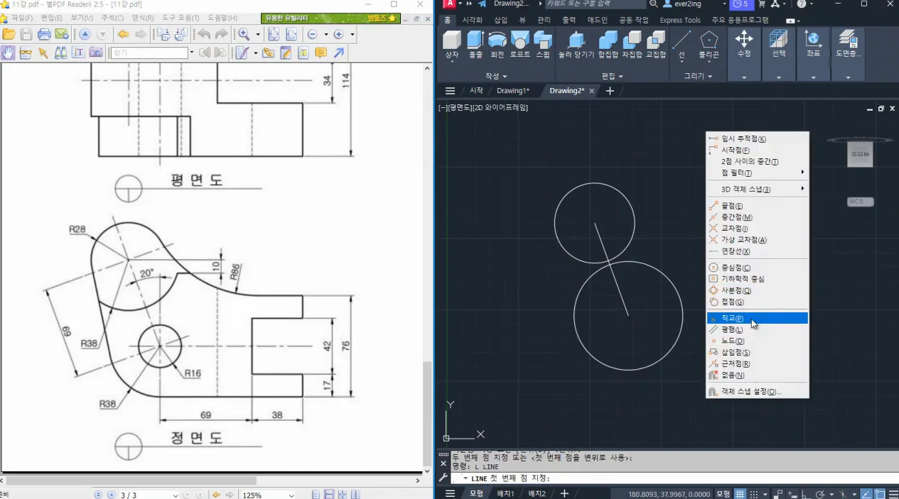
Task: Select the Polygon (폴리곤) tool
Action: [x=709, y=44]
